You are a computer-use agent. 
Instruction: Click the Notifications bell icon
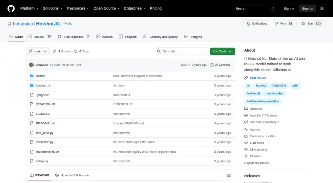pyautogui.click(x=248, y=24)
